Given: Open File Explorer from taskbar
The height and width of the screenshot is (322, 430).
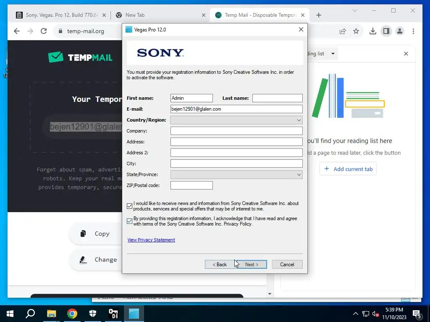Looking at the screenshot, I should (51, 314).
